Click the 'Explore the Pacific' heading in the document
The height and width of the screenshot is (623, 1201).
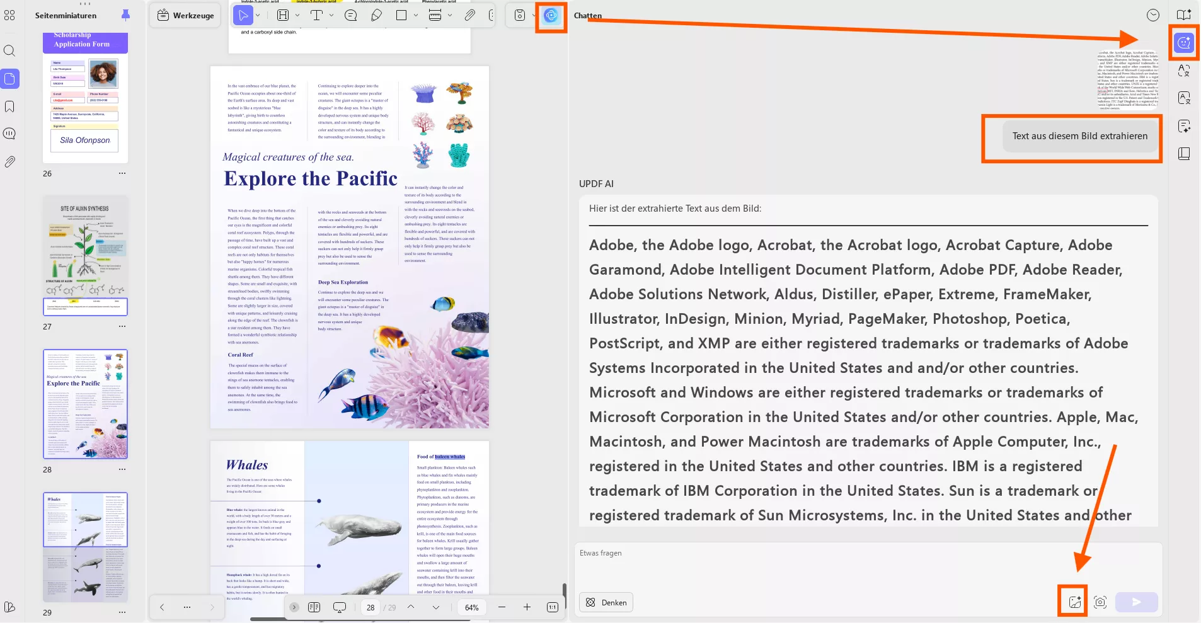pyautogui.click(x=311, y=179)
